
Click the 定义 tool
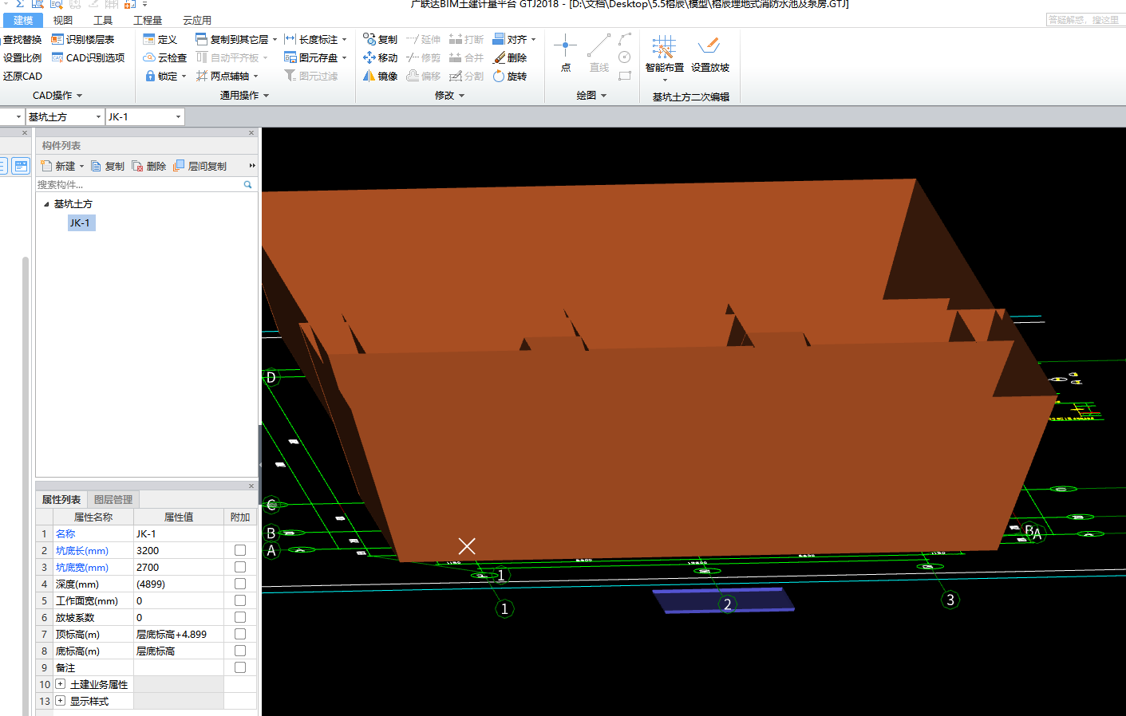(160, 39)
